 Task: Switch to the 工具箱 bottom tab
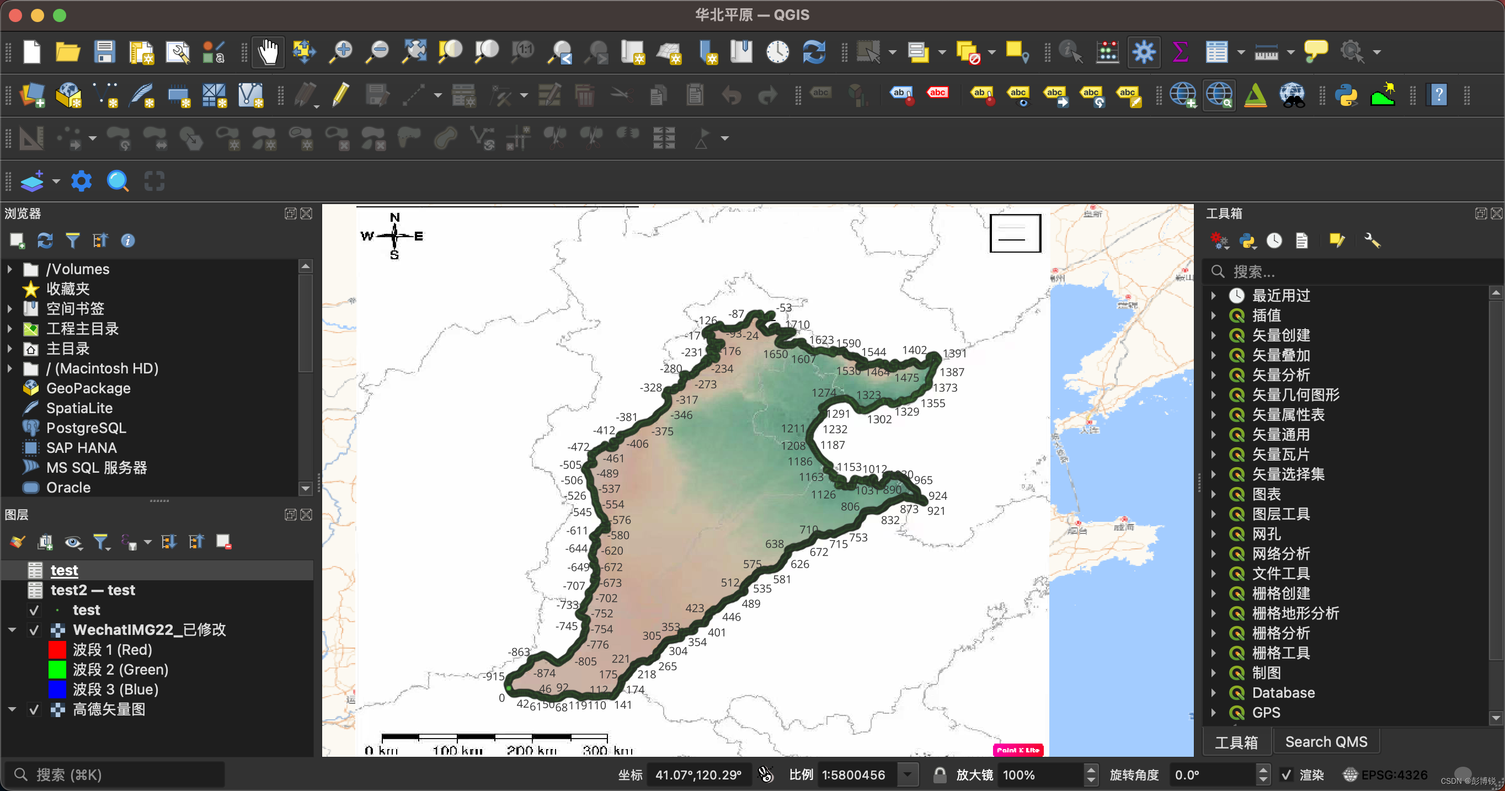(1236, 742)
